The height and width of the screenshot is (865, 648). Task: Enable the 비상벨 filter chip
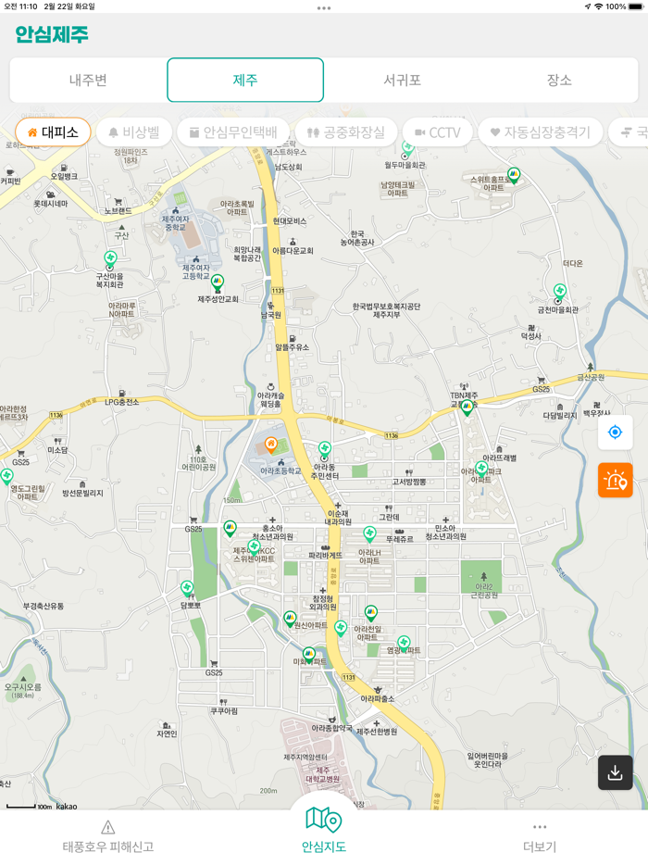tap(134, 132)
